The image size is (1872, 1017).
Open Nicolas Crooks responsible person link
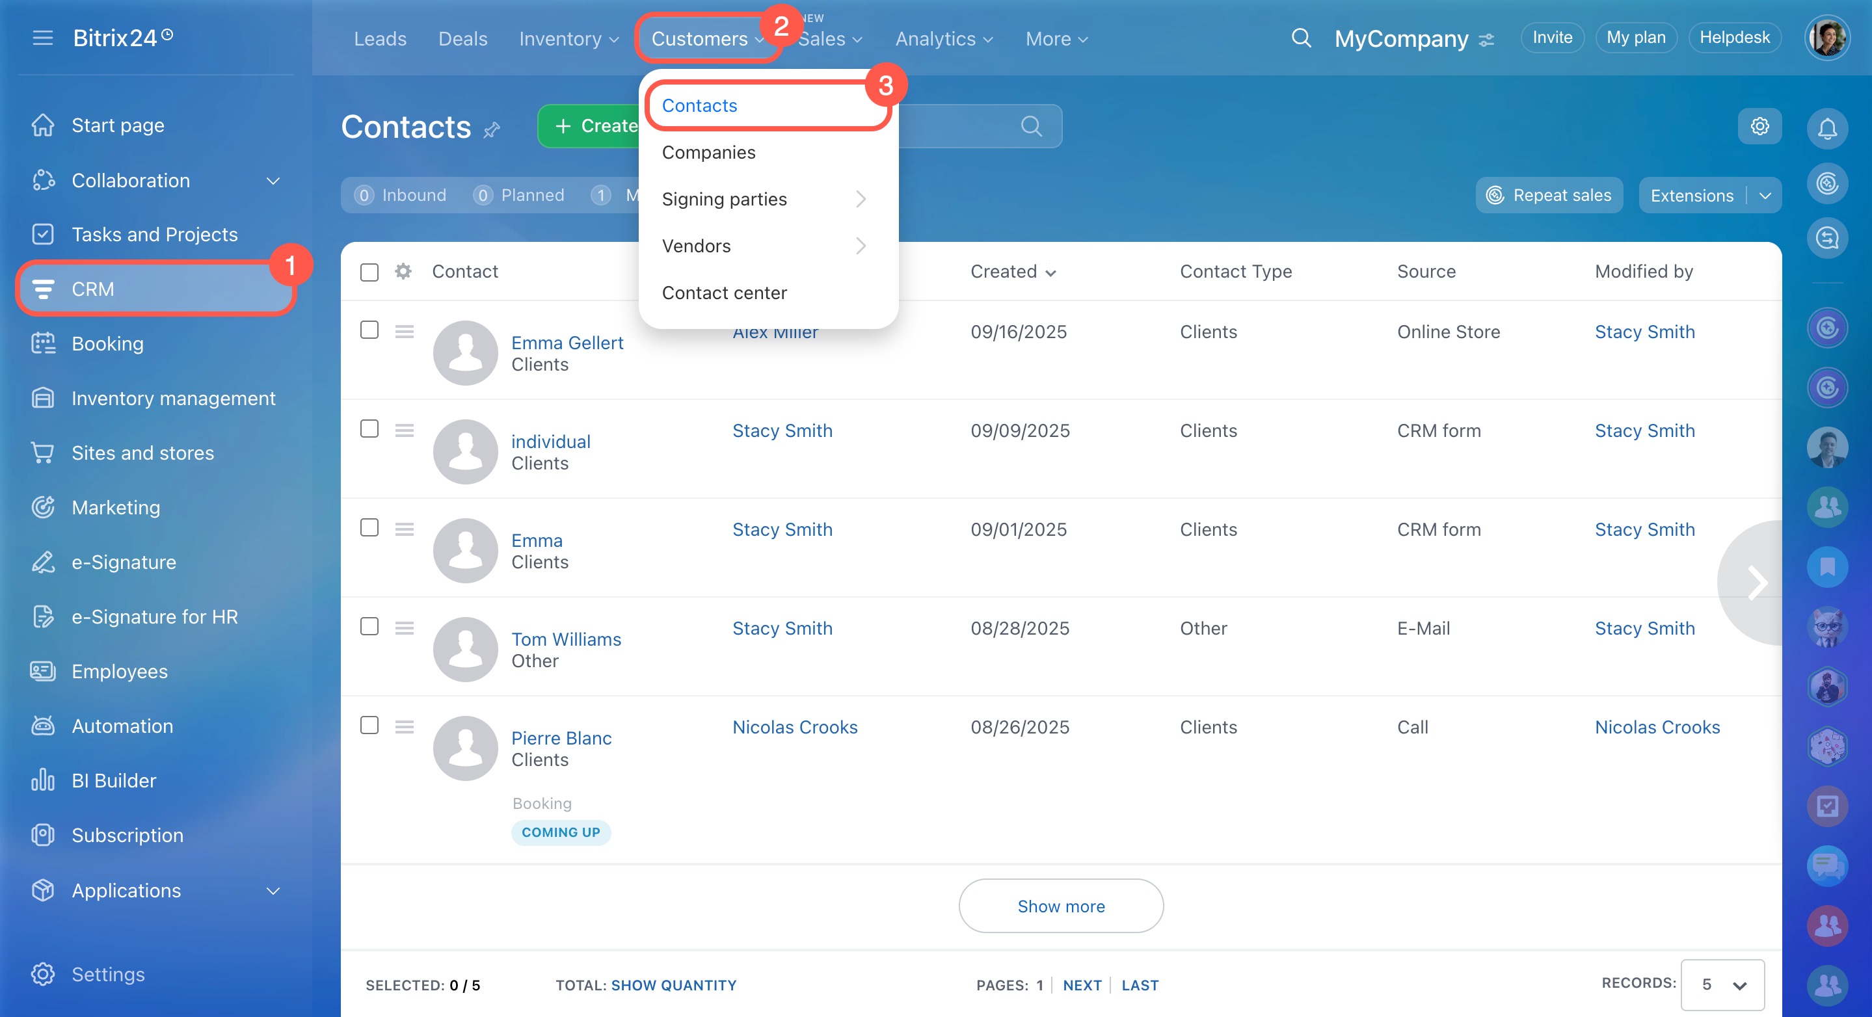[x=794, y=726]
